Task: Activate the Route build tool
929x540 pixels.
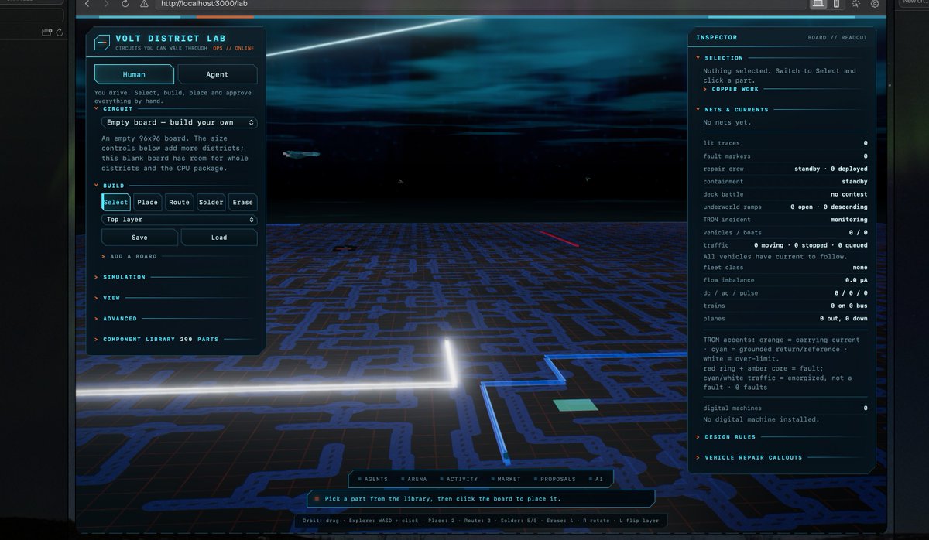Action: tap(179, 202)
